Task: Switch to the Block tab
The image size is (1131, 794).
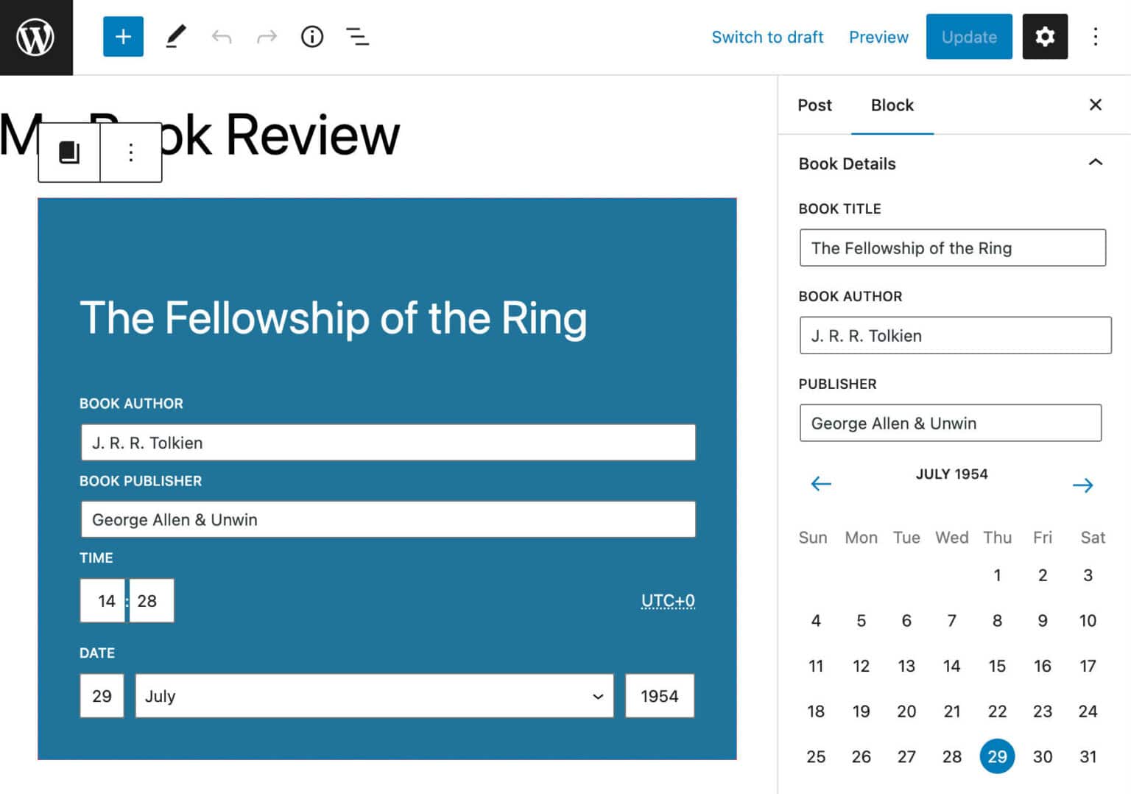Action: tap(892, 105)
